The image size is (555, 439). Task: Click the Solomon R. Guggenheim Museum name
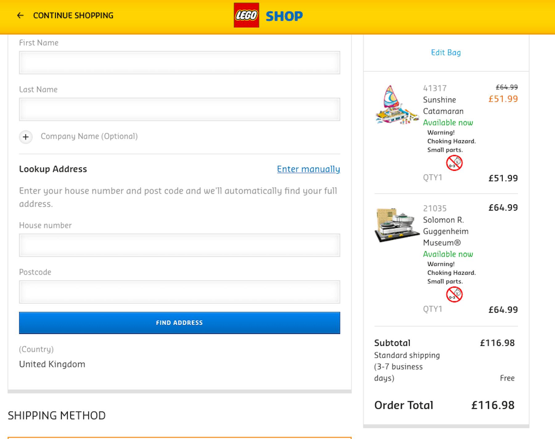click(446, 231)
